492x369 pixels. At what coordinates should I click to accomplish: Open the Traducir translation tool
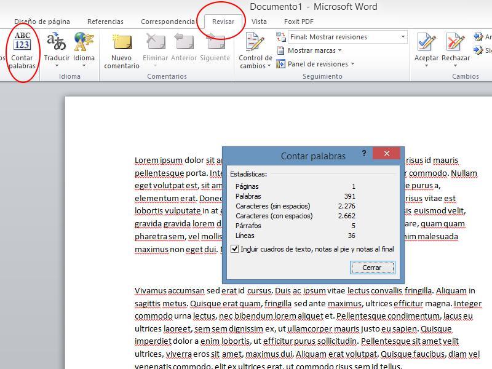[x=57, y=42]
